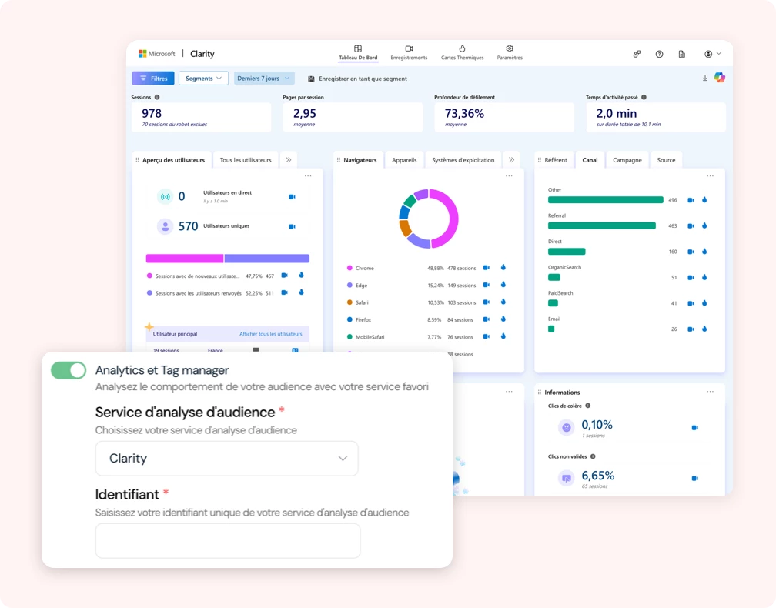Expand more tabs after Systèmes d'exploitation
The height and width of the screenshot is (608, 776).
(512, 160)
